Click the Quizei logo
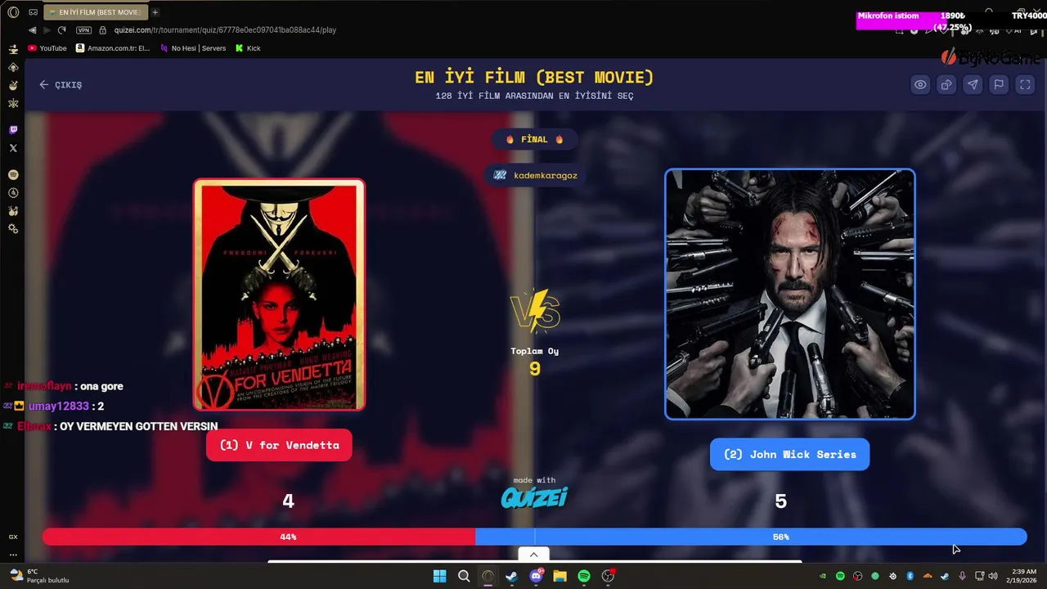Screen dimensions: 1047x589 pos(534,497)
